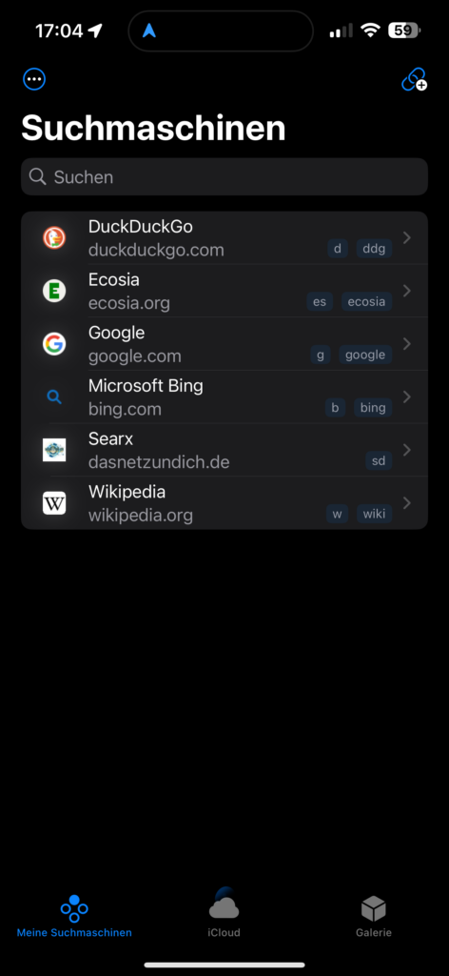Screen dimensions: 449x976
Task: Tap the Suchen search field
Action: click(224, 176)
